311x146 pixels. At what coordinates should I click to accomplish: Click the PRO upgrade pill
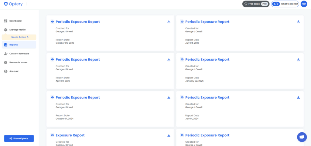[x=264, y=4]
